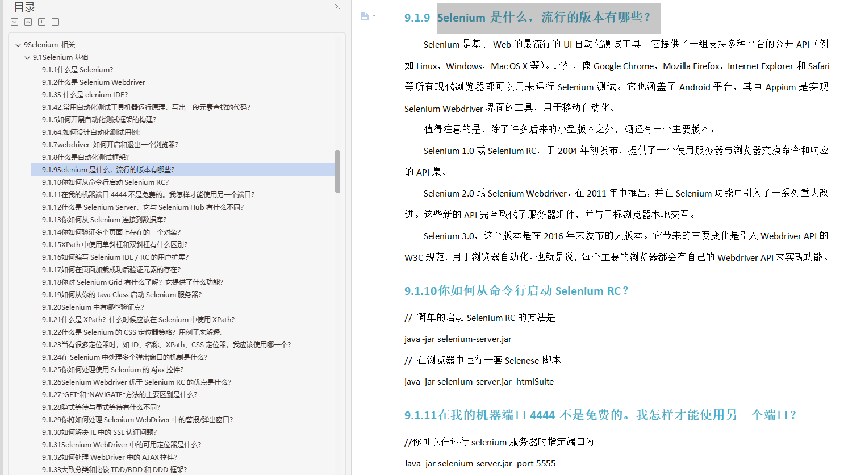865x475 pixels.
Task: Click the expand-bookmark chevron icon in 目录 toolbar
Action: 14,22
